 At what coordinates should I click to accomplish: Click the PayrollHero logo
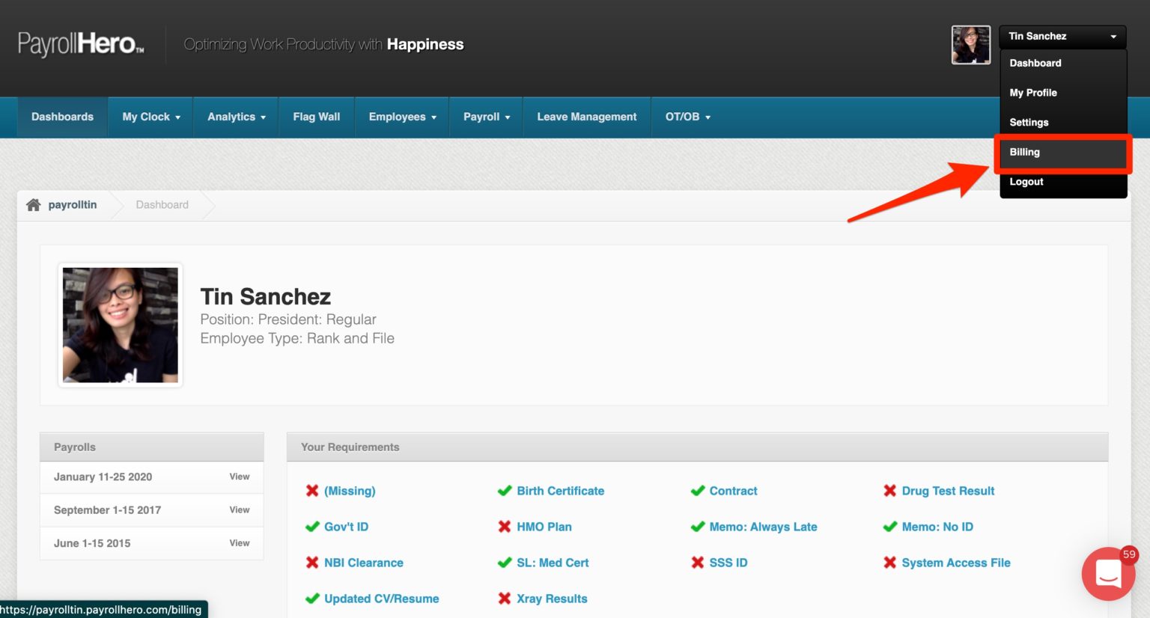pyautogui.click(x=81, y=44)
